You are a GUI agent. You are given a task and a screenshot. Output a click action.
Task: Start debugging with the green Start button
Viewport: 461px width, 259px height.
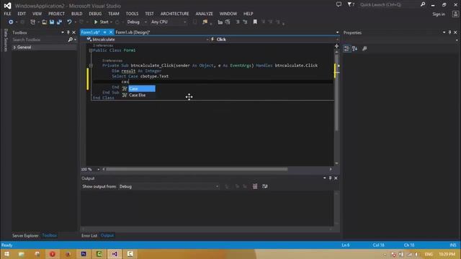(x=101, y=22)
